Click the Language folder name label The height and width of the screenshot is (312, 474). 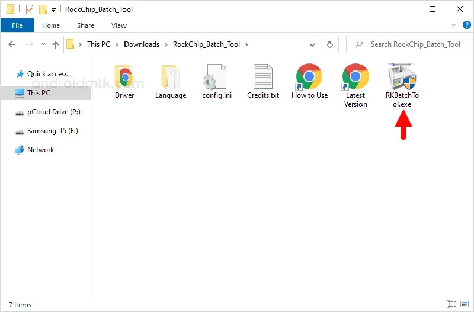click(x=171, y=95)
